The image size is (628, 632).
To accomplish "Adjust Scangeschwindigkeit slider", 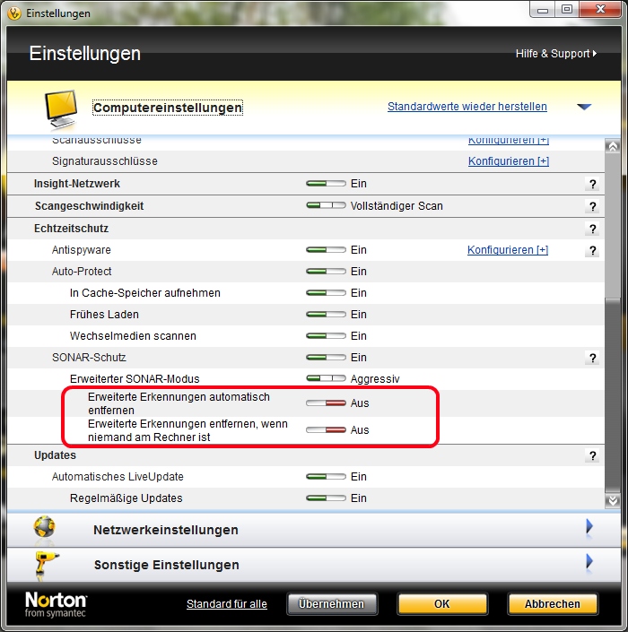I will coord(326,205).
